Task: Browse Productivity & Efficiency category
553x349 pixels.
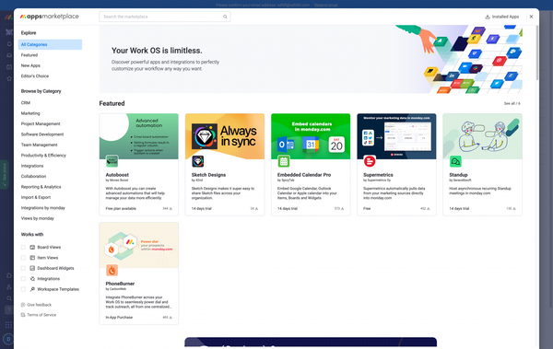Action: [43, 156]
